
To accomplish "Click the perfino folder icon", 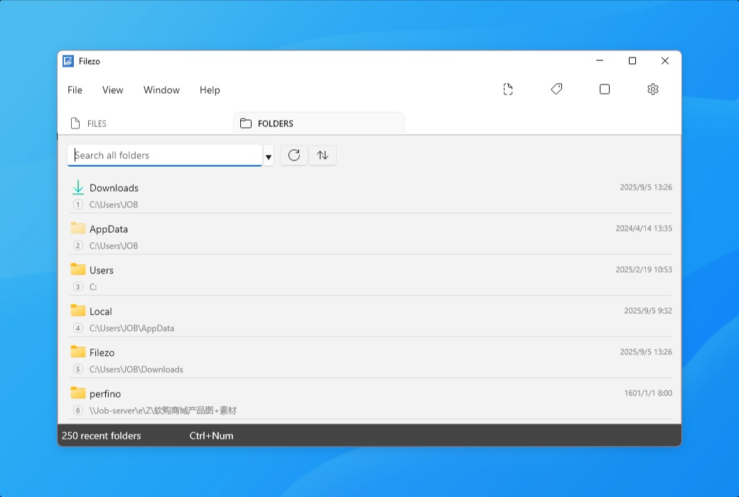I will tap(77, 393).
